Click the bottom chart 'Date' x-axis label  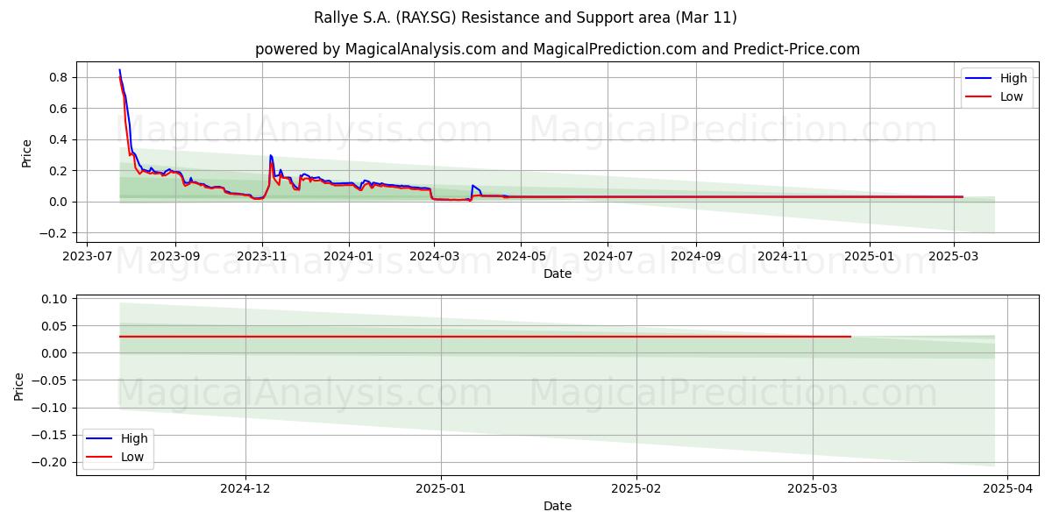click(558, 506)
